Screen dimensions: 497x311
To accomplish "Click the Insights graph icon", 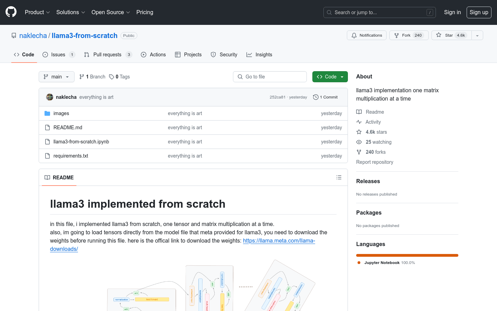I will pos(249,55).
